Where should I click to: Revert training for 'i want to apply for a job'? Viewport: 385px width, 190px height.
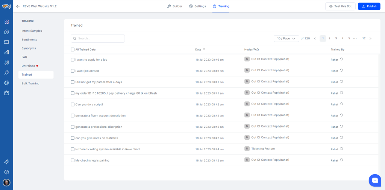pyautogui.click(x=341, y=59)
